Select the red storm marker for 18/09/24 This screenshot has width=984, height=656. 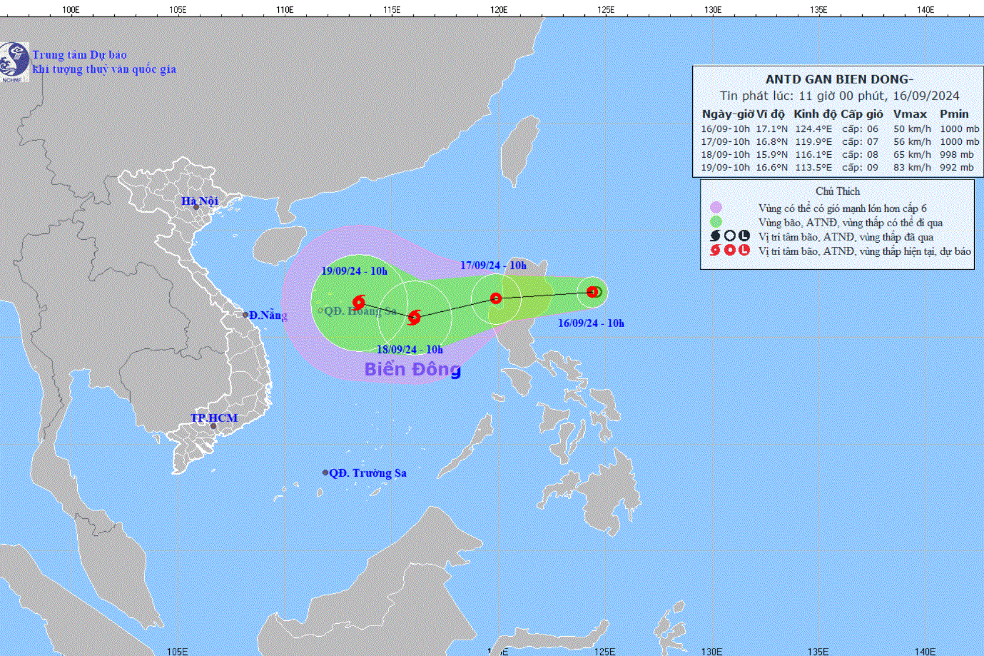pyautogui.click(x=414, y=317)
